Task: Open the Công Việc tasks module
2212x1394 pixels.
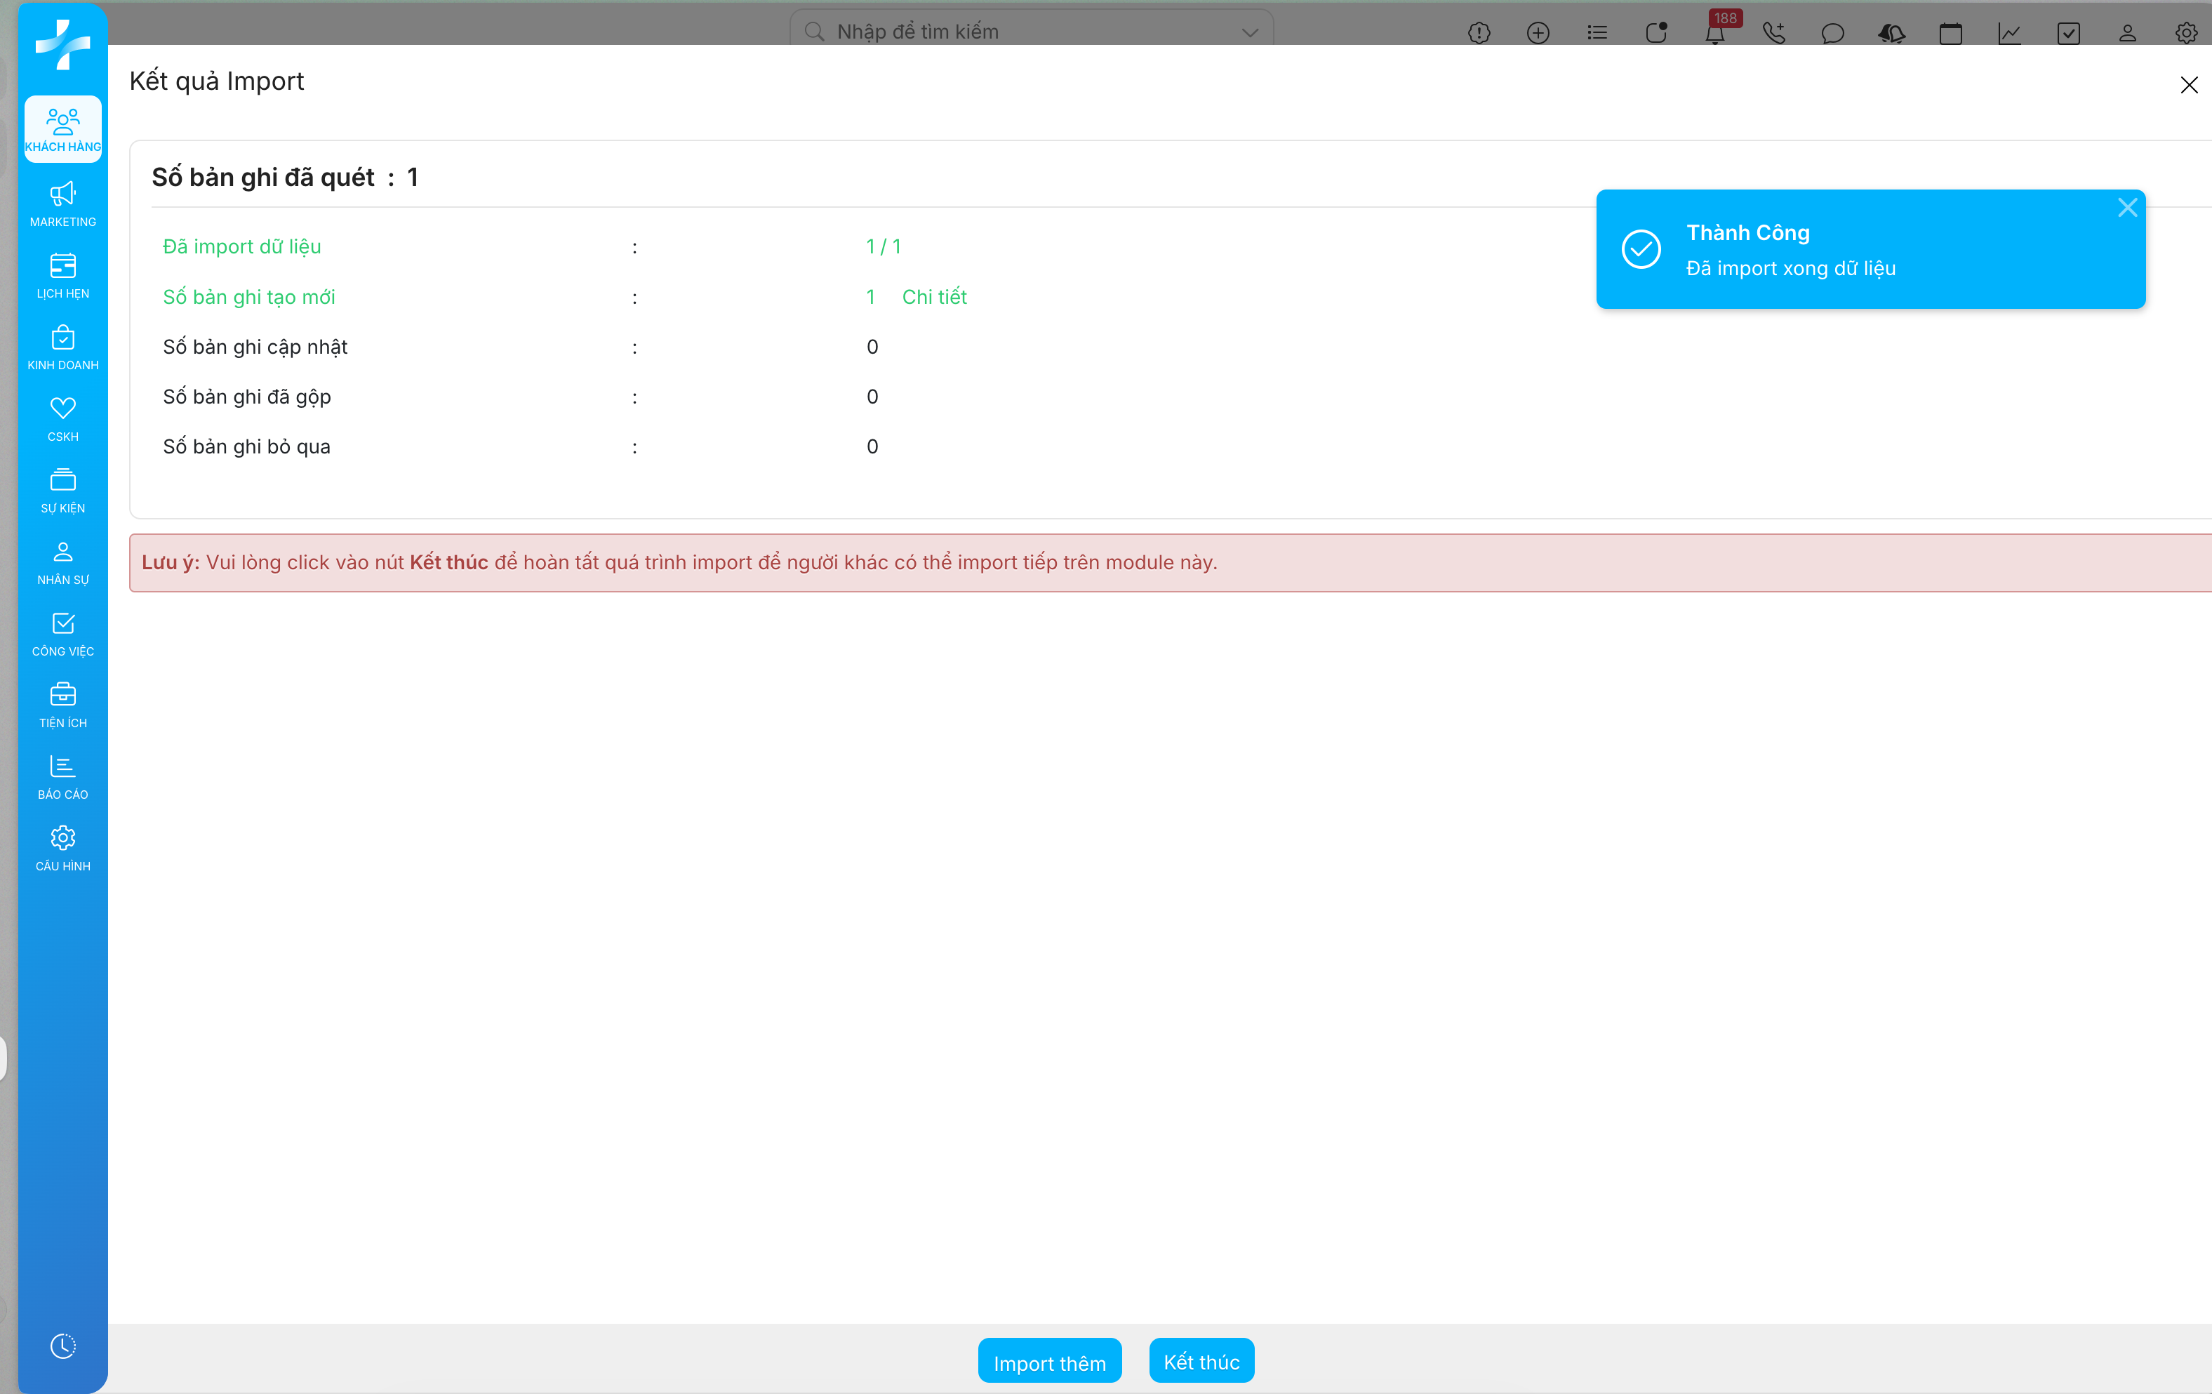Action: point(62,633)
